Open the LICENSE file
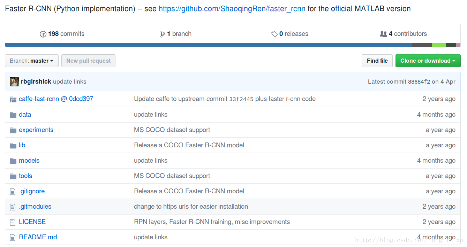This screenshot has width=467, height=247. (32, 222)
